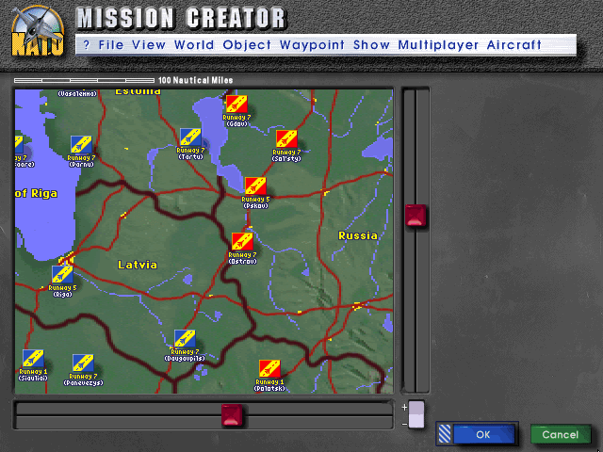Click the plus/minus map zoom rocker switch

coord(416,414)
